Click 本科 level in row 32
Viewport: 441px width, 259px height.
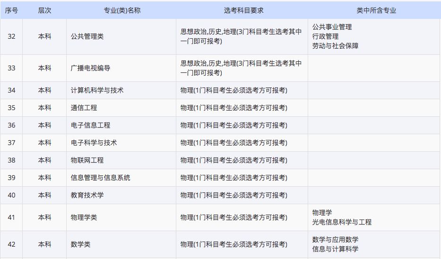click(x=44, y=36)
